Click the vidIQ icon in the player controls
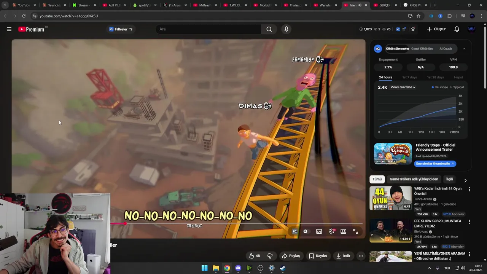Screen dimensions: 487x274 tap(294, 231)
